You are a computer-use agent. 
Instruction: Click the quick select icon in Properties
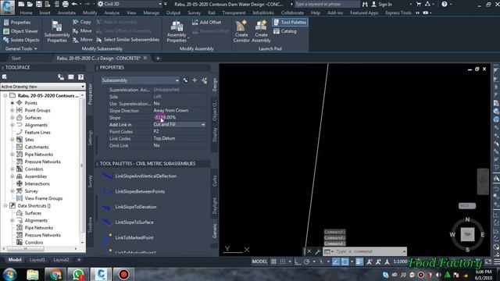point(205,80)
